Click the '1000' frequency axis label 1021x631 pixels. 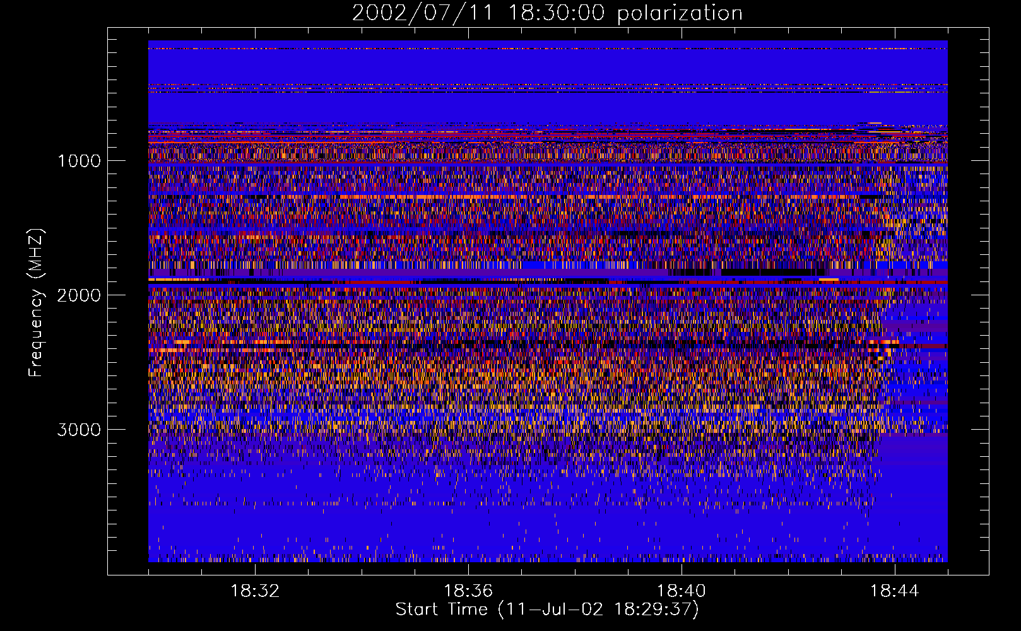coord(79,161)
